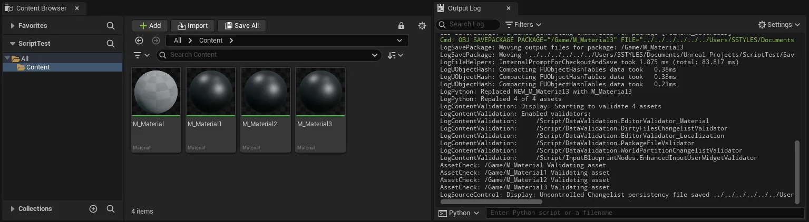Click the LogSourceControl log line
This screenshot has height=222, width=809.
617,195
